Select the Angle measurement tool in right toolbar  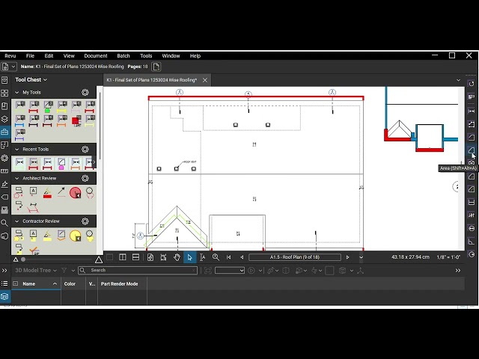click(x=472, y=242)
